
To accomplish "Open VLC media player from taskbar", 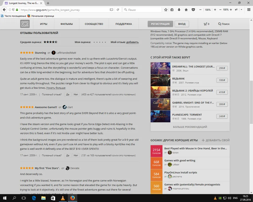I will 63,198.
